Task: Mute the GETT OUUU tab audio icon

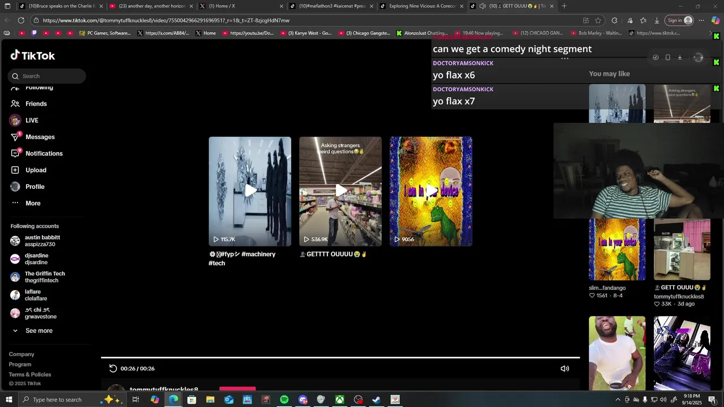Action: (482, 6)
